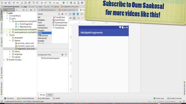Screen dimensions: 186x104
Task: Click the Undo arrow icon
Action: pos(14,3)
